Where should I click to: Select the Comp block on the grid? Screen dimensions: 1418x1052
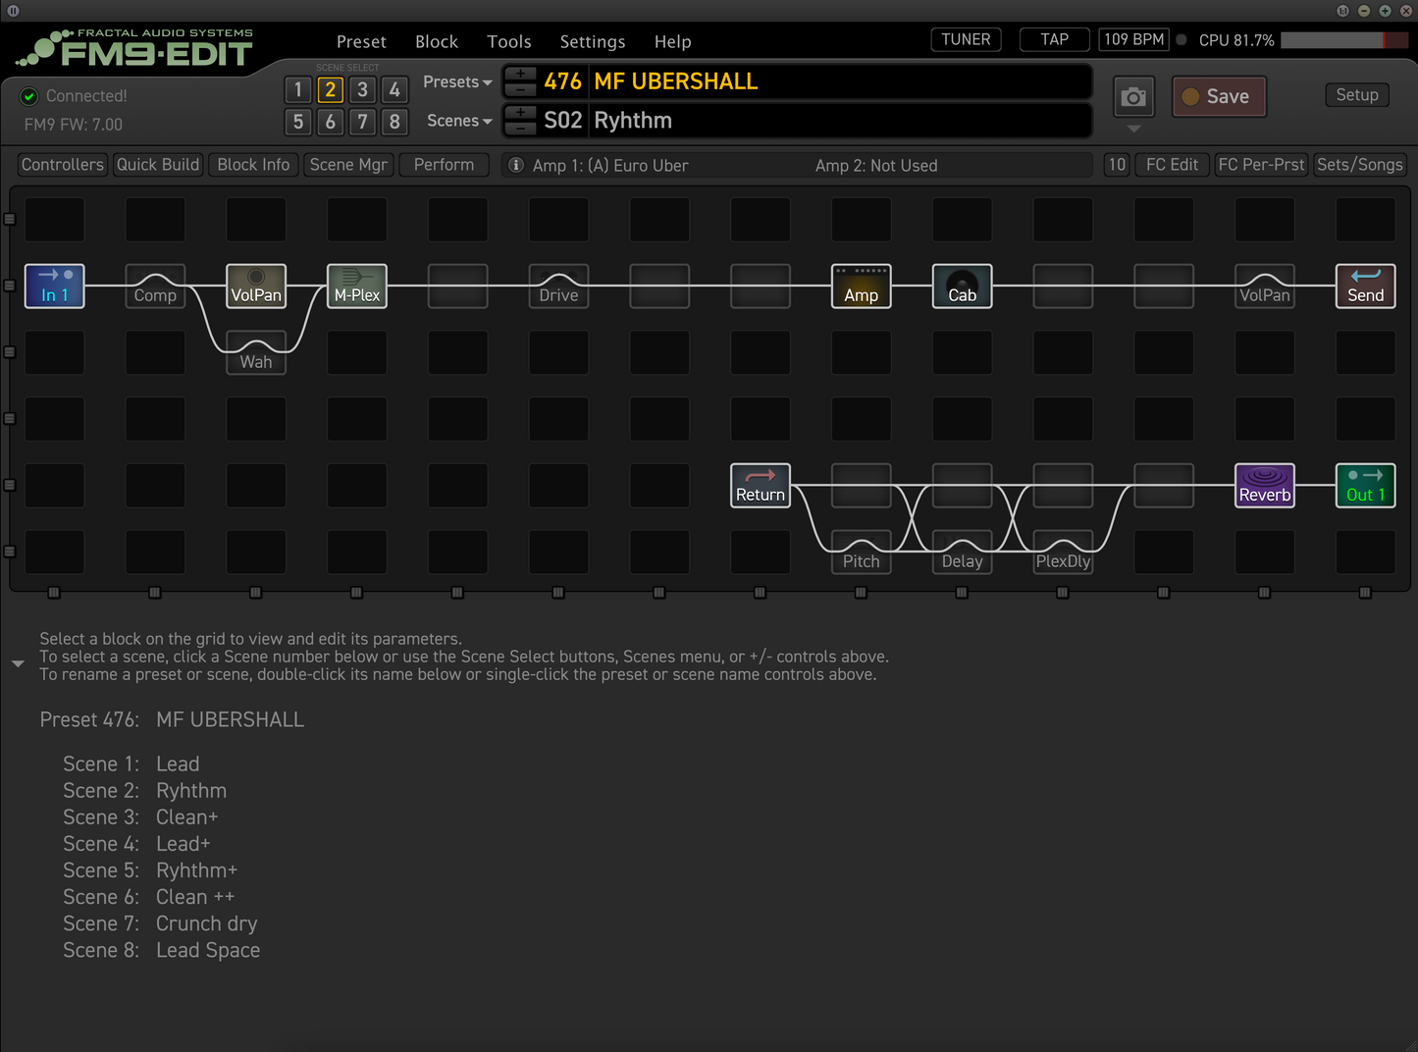tap(155, 286)
